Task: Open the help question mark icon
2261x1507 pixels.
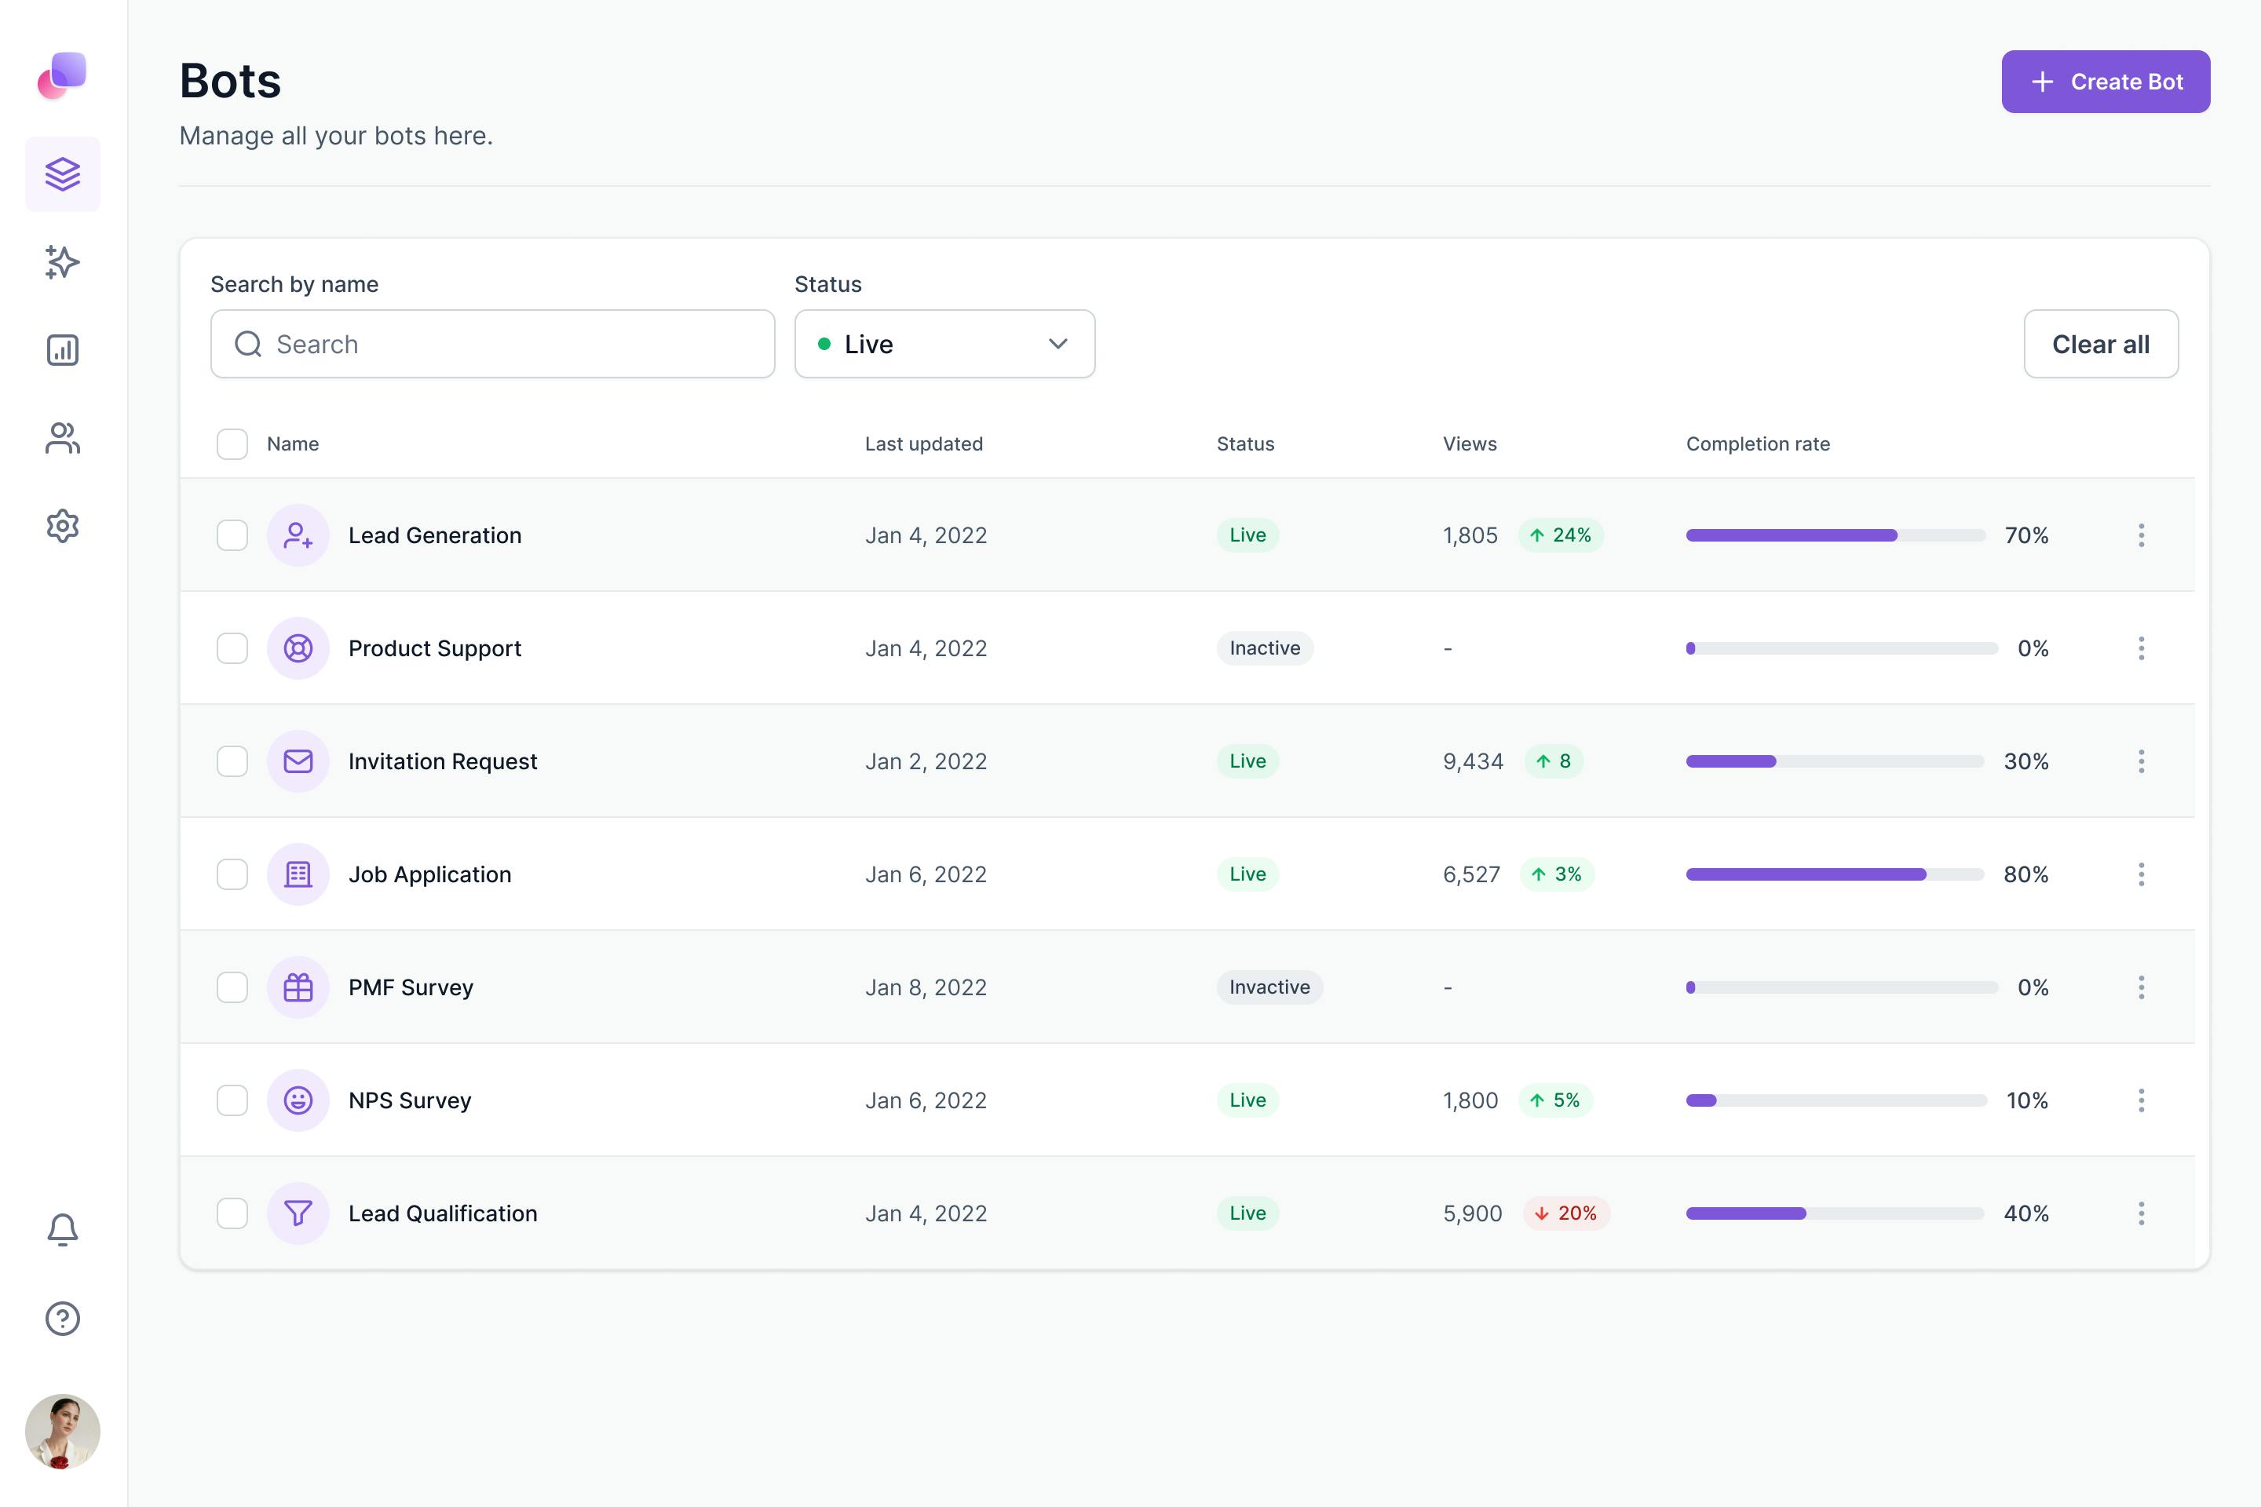Action: click(63, 1318)
